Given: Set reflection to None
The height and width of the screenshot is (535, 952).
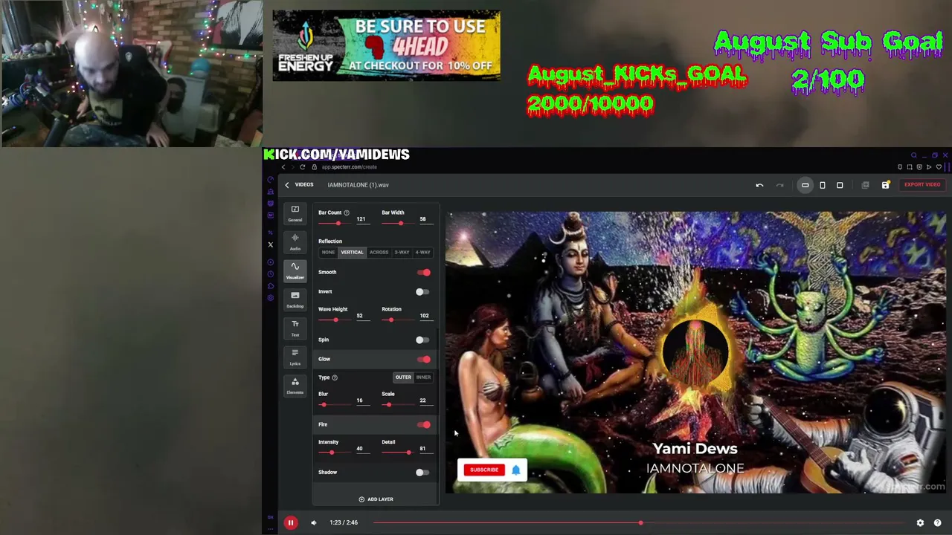Looking at the screenshot, I should tap(328, 253).
